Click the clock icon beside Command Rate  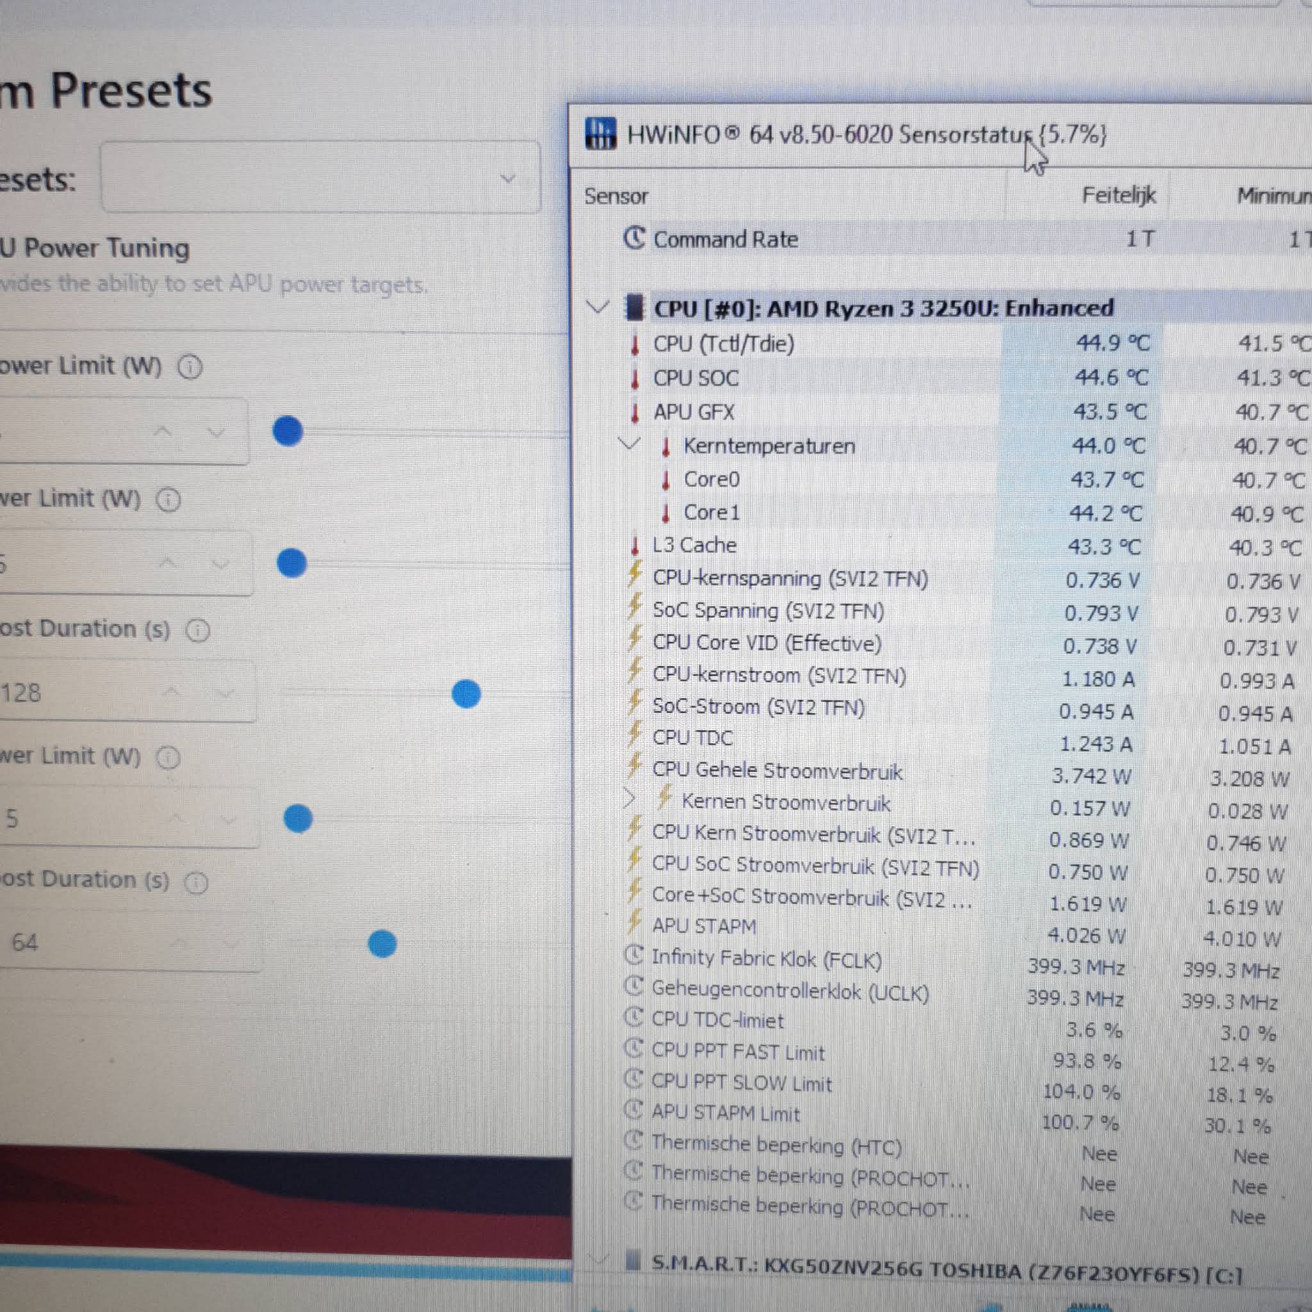634,238
